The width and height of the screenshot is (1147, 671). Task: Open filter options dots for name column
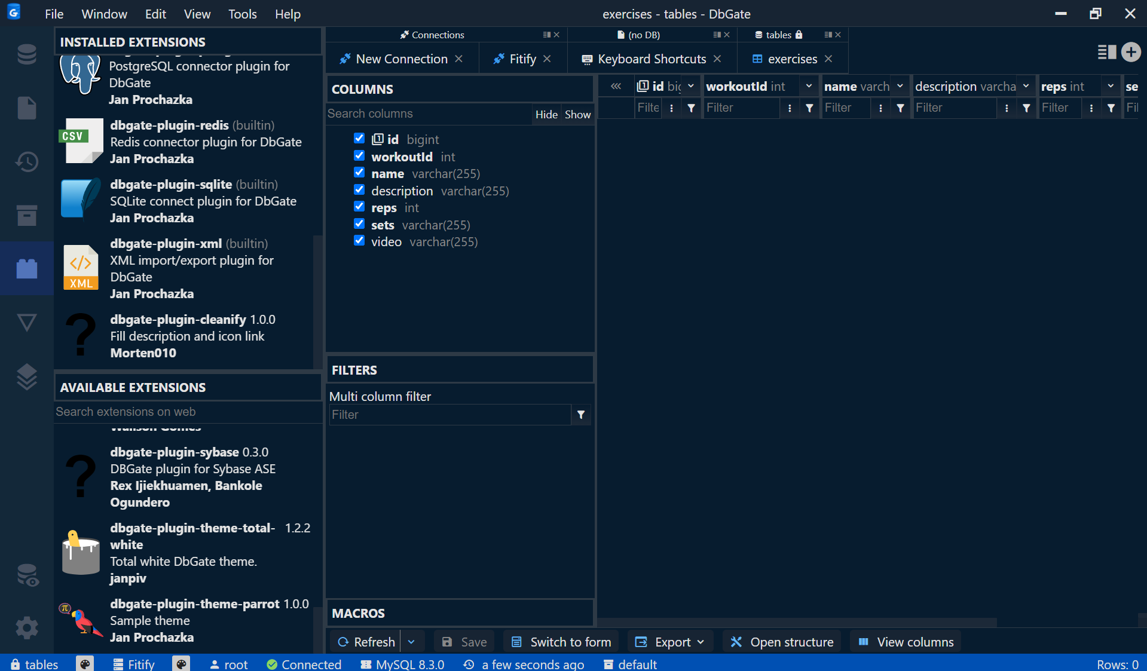click(880, 108)
